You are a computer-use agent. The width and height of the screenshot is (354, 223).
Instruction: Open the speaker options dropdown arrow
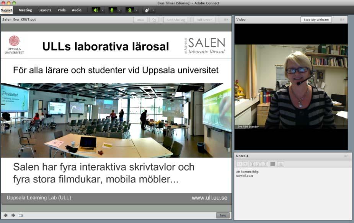click(x=103, y=10)
